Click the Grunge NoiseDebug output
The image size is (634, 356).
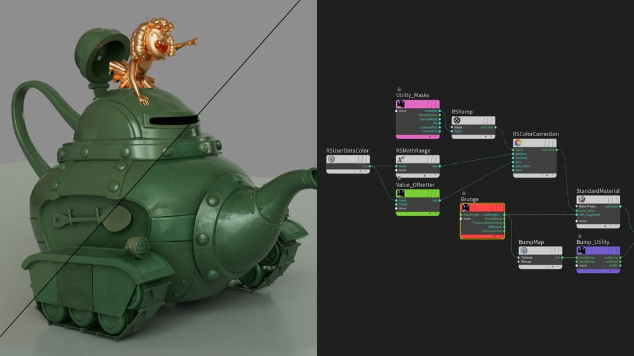505,219
